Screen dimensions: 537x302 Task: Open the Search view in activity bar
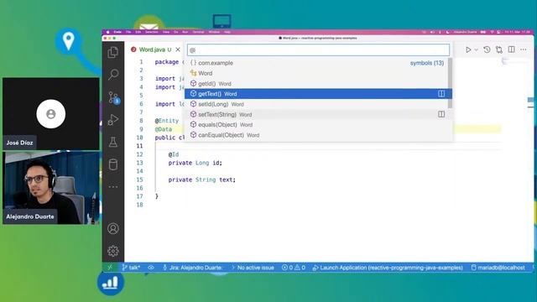[x=113, y=75]
